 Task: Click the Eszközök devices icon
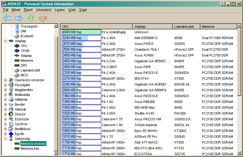[11, 119]
